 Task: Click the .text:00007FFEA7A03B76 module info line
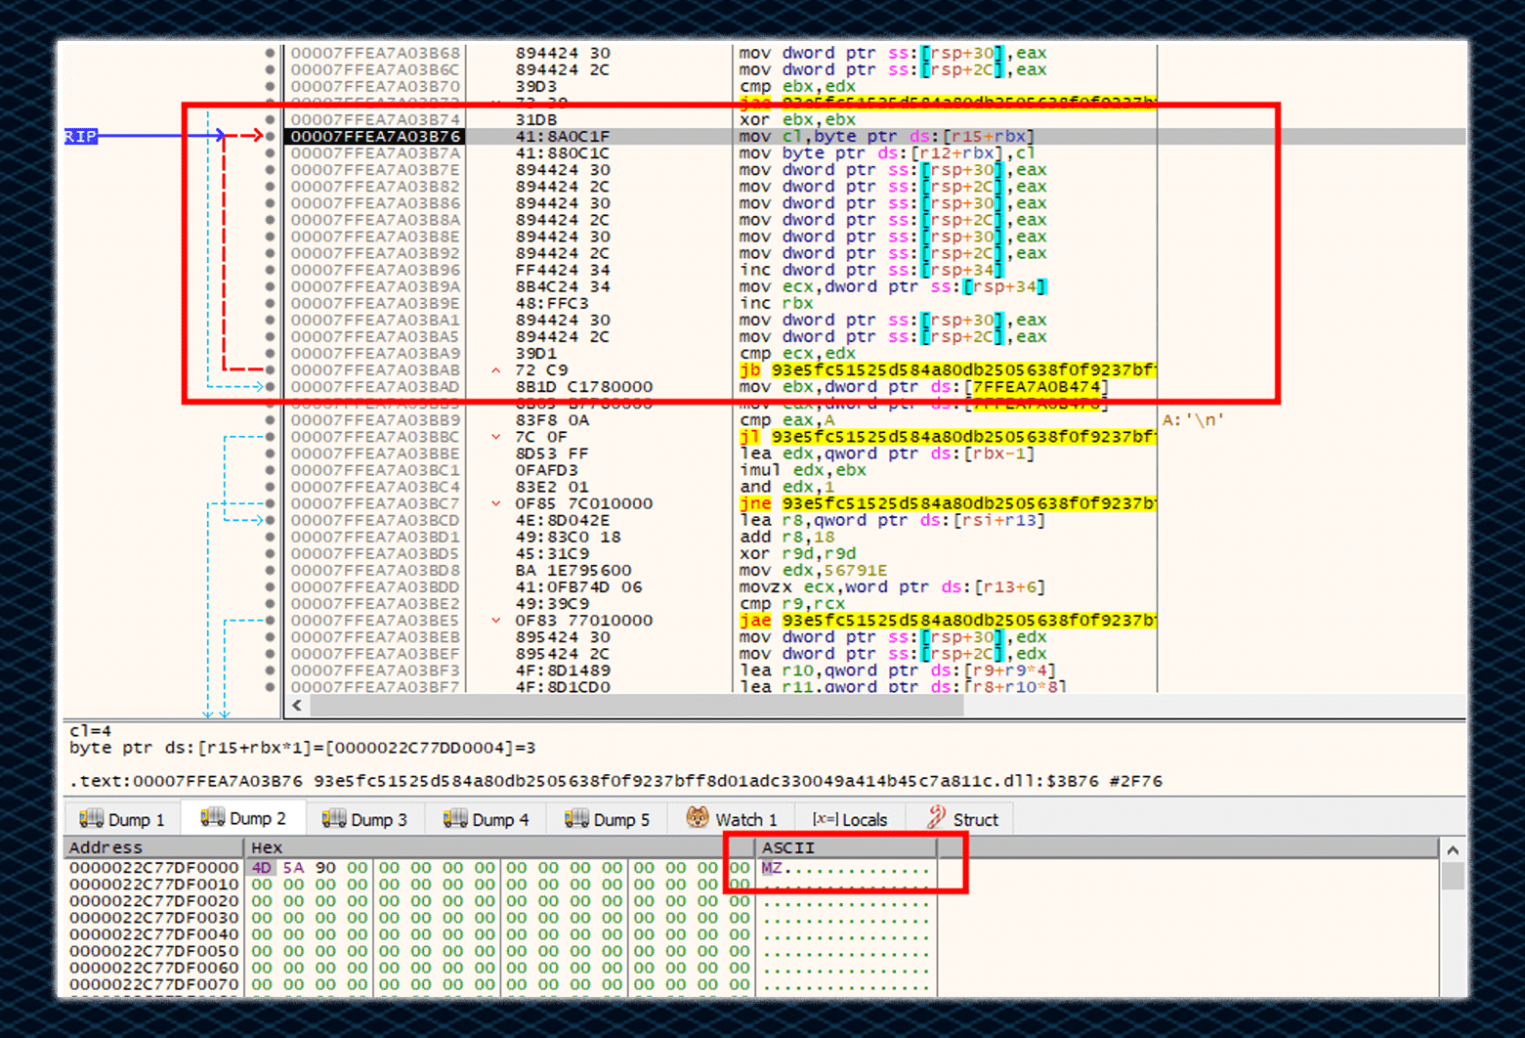pos(615,781)
